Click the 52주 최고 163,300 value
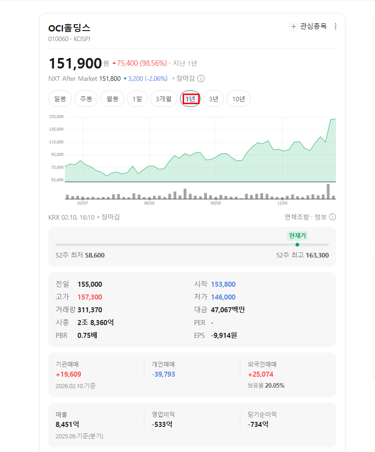 coord(317,255)
